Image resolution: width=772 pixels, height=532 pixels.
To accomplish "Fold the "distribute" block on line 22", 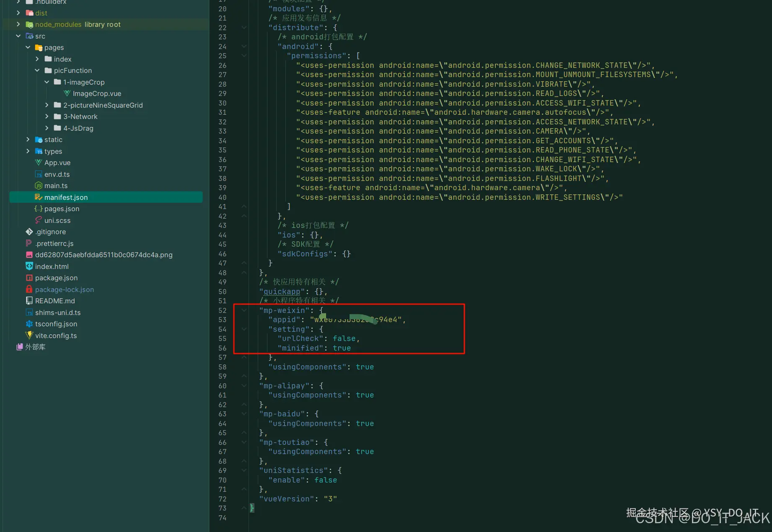I will point(244,28).
